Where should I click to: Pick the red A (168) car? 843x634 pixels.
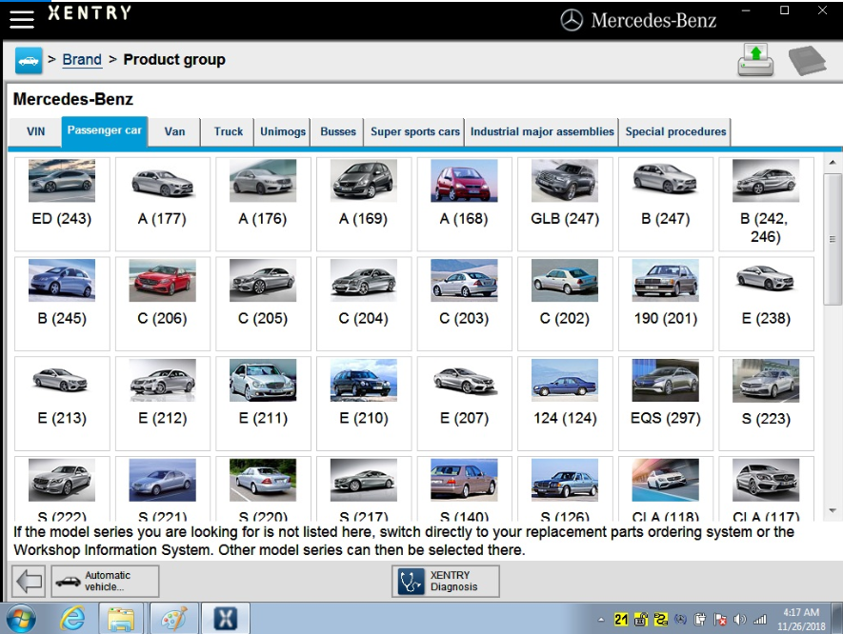point(464,204)
